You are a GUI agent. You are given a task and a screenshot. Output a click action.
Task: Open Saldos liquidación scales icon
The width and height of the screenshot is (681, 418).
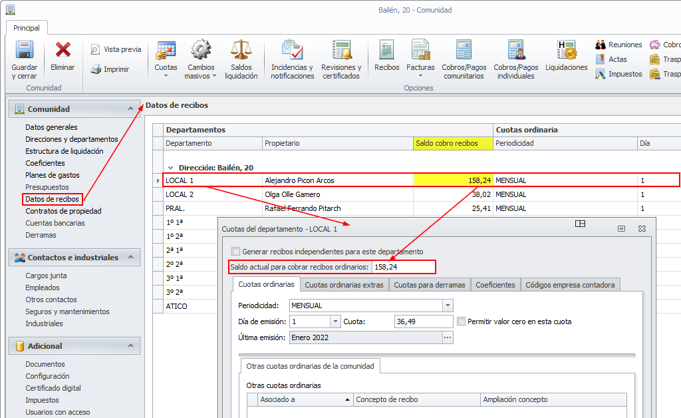(x=241, y=51)
